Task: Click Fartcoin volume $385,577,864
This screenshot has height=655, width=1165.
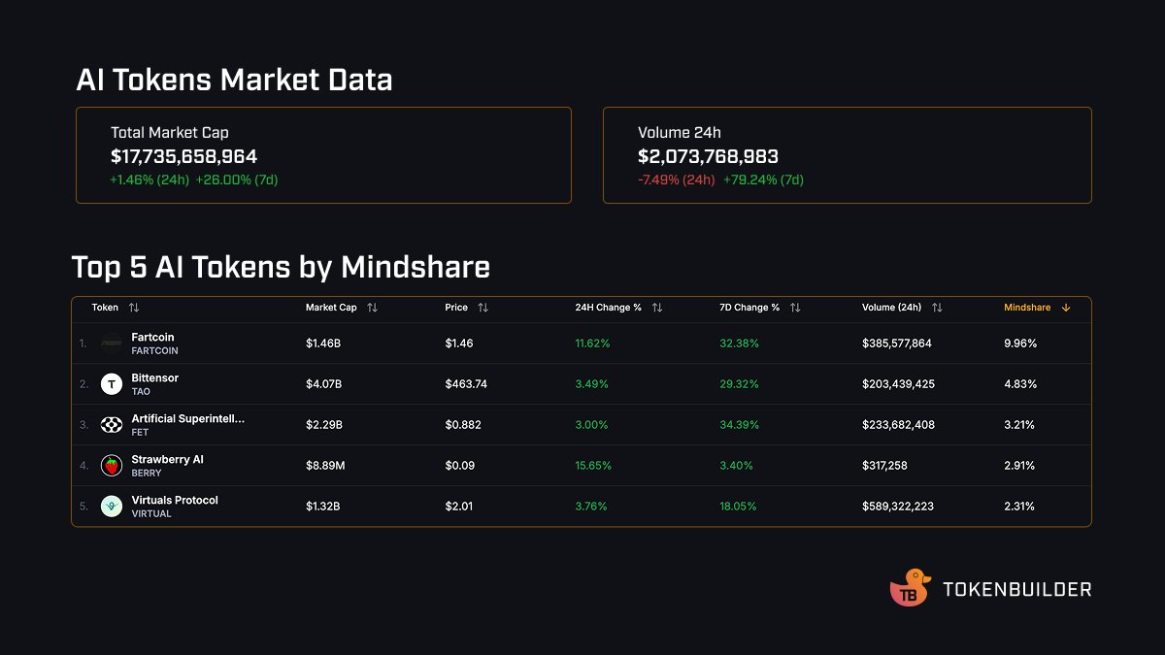Action: point(896,344)
